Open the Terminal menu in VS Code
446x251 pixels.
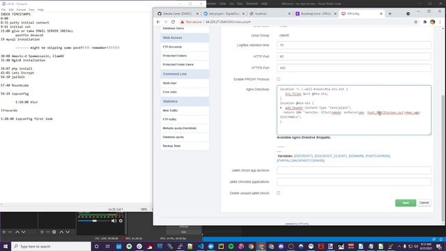click(x=252, y=3)
